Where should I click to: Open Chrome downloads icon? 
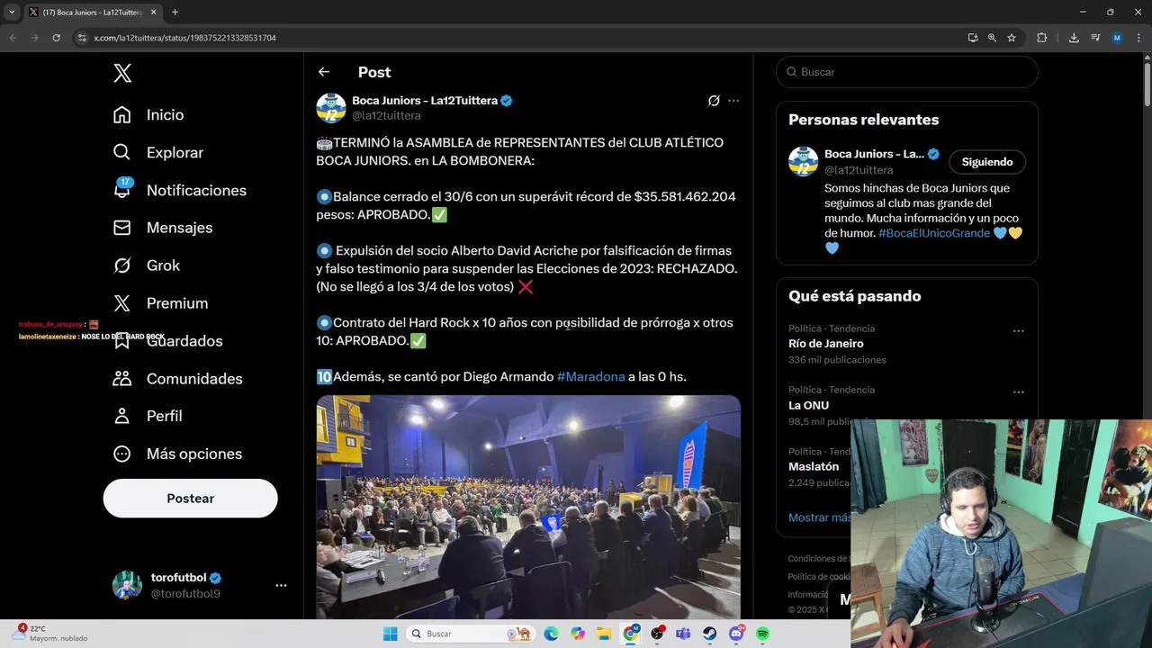1074,38
